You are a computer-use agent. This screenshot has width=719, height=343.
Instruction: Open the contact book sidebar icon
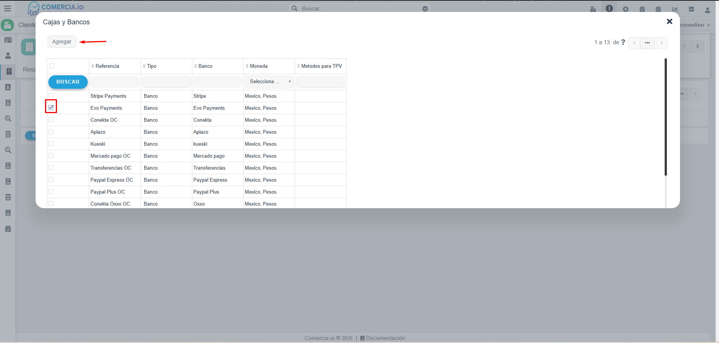pyautogui.click(x=8, y=87)
